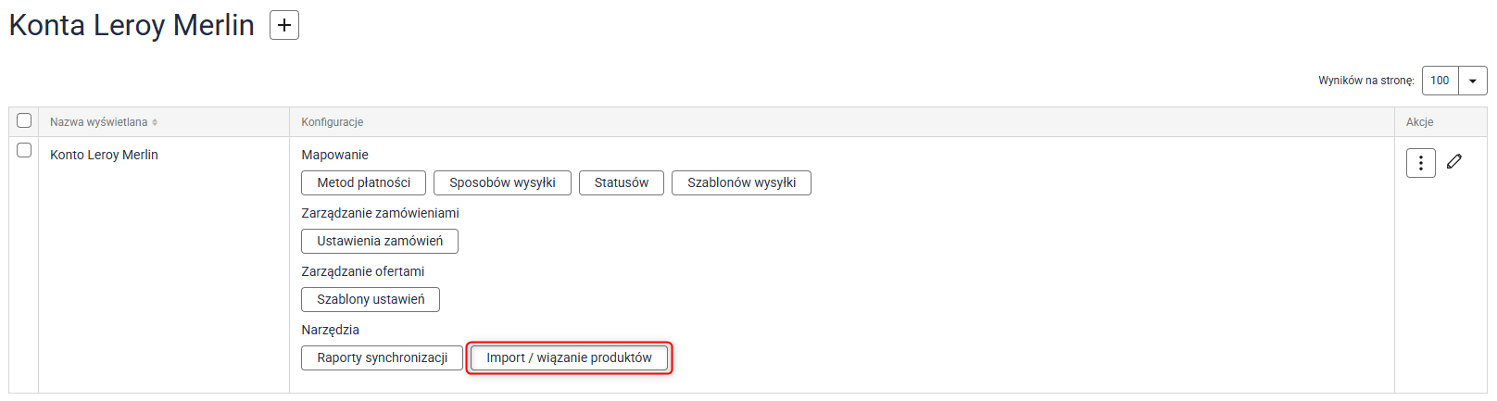Expand the results per page dropdown arrow

point(1473,81)
